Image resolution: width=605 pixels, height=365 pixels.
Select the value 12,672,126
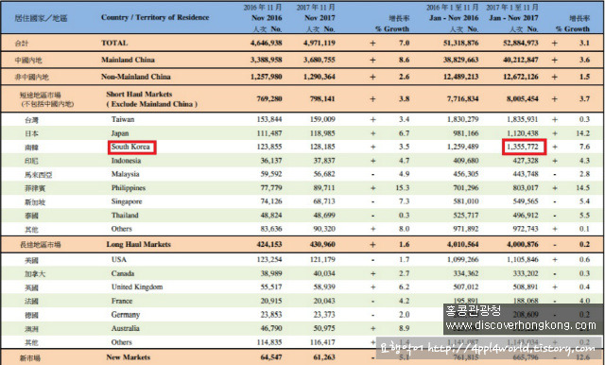pos(521,77)
